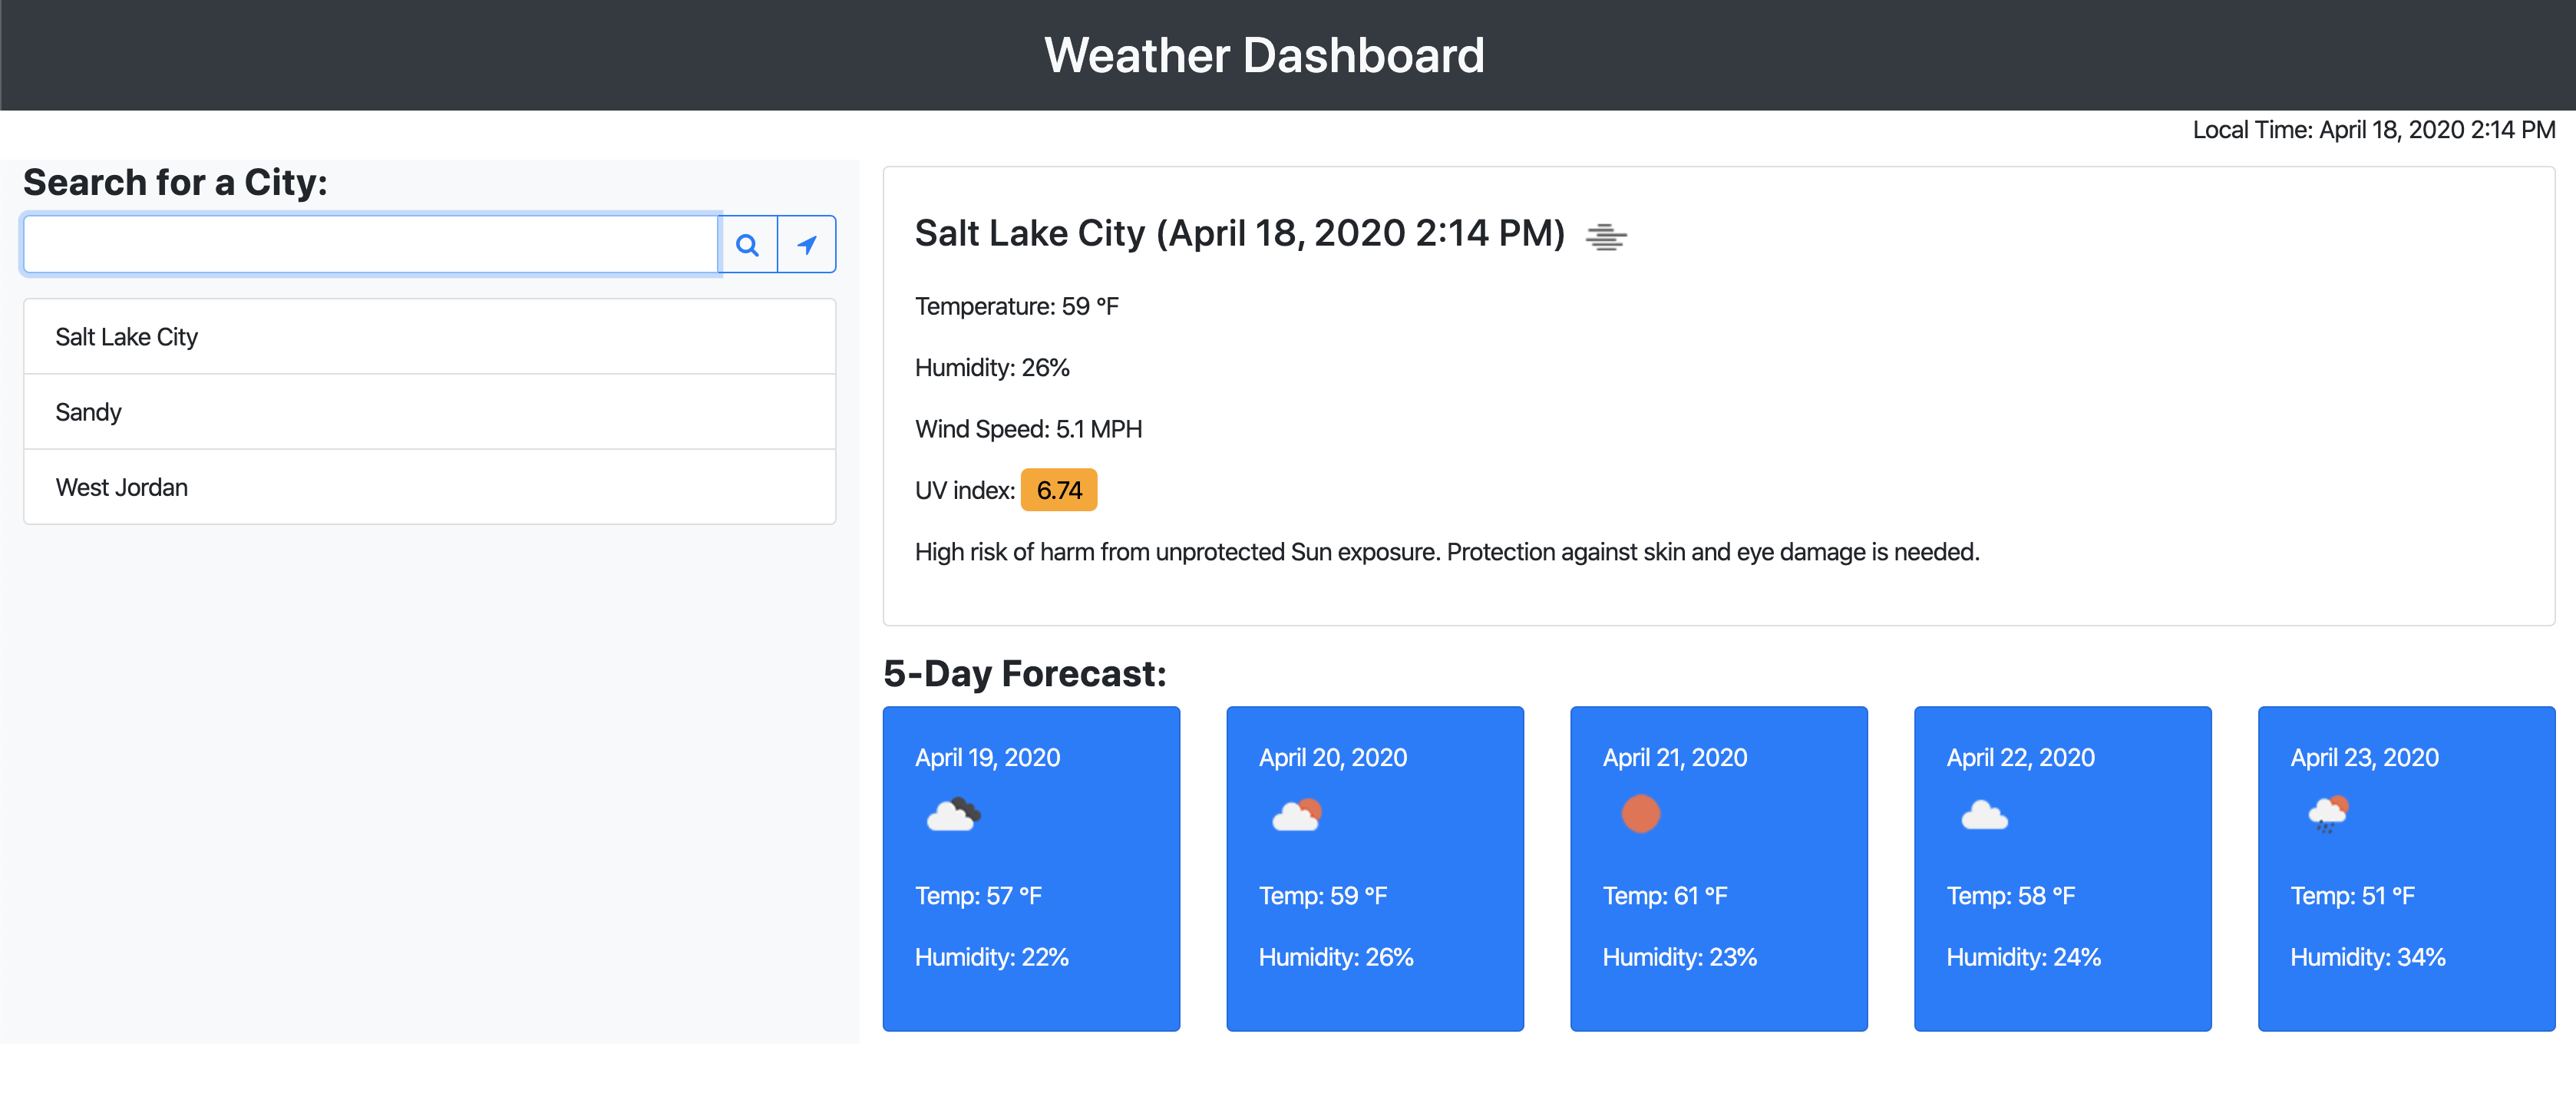Open the April 23 forecast card
Viewport: 2576px width, 1110px height.
(2405, 868)
